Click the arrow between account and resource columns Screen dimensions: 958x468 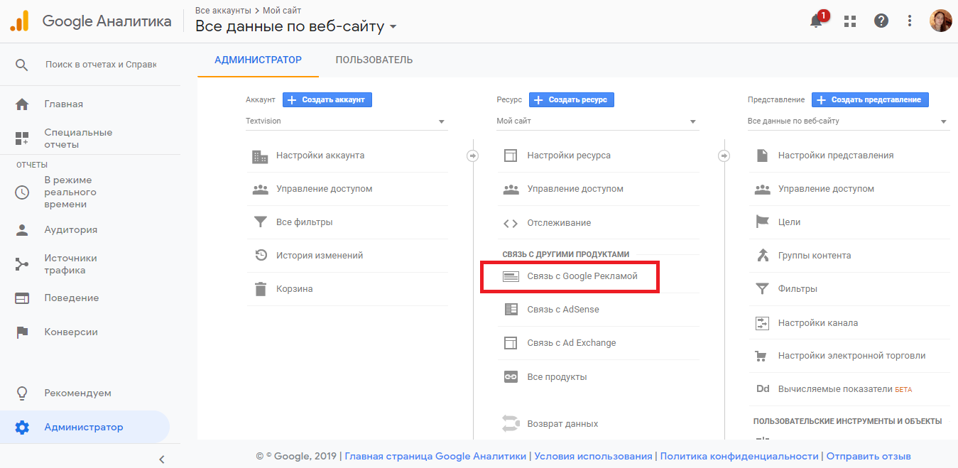(473, 156)
